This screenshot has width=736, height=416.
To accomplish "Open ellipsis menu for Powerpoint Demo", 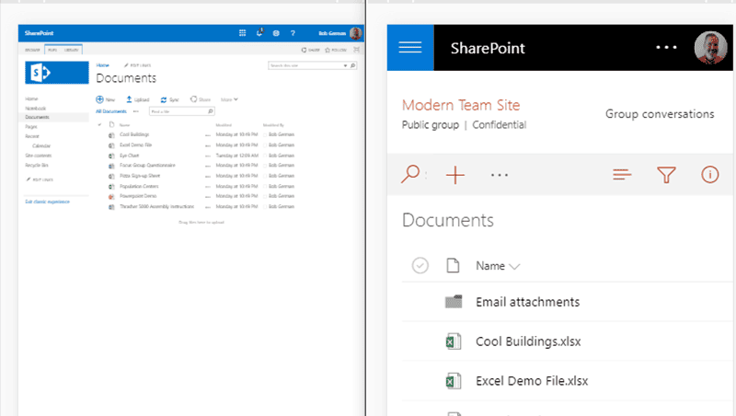I will [208, 197].
